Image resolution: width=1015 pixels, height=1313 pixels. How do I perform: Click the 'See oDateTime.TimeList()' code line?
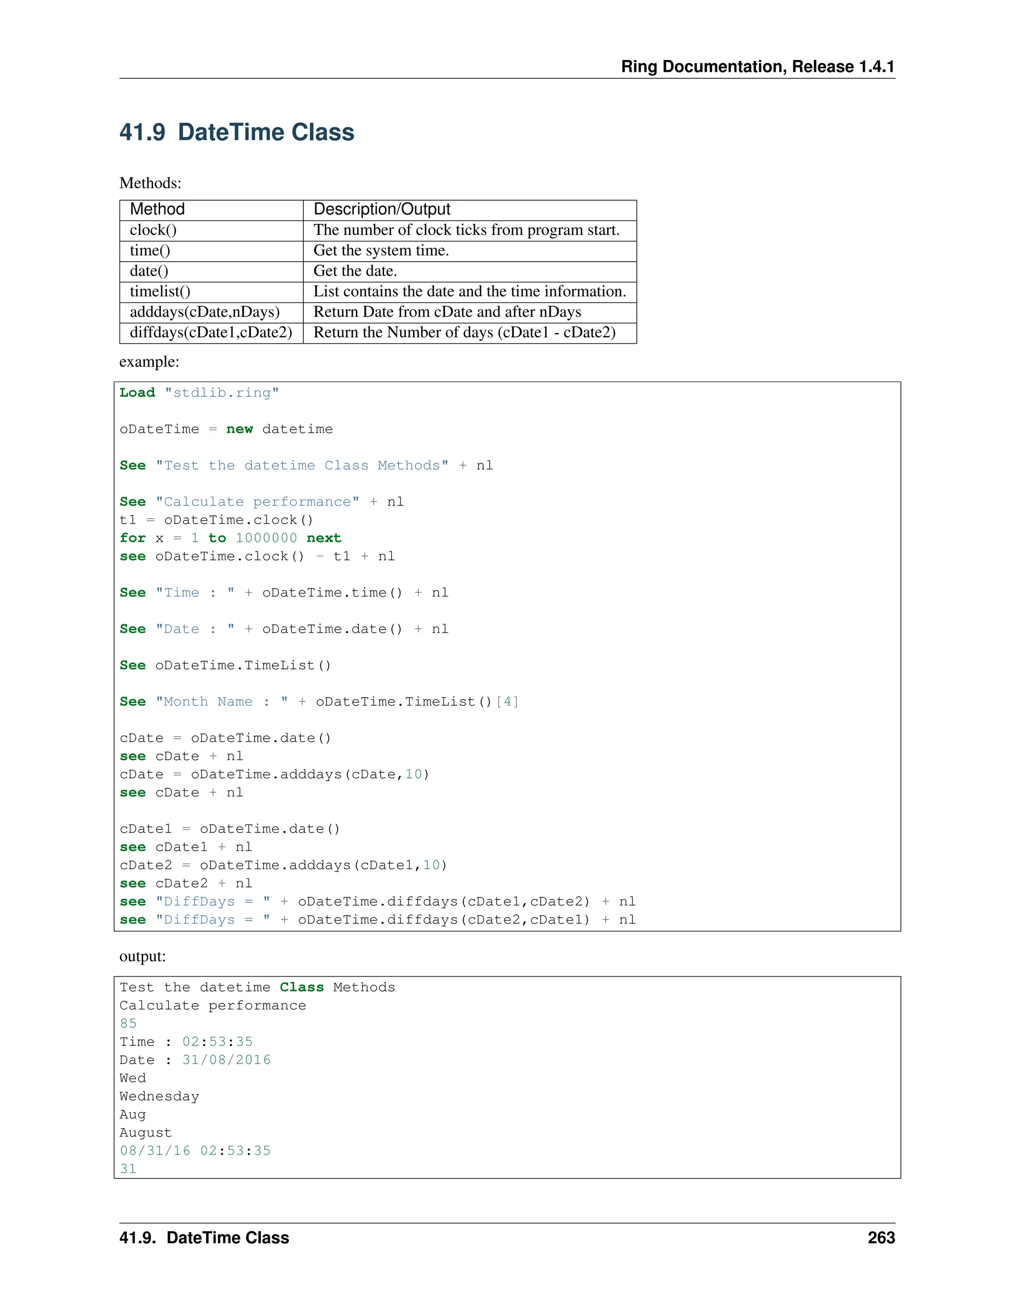coord(226,665)
